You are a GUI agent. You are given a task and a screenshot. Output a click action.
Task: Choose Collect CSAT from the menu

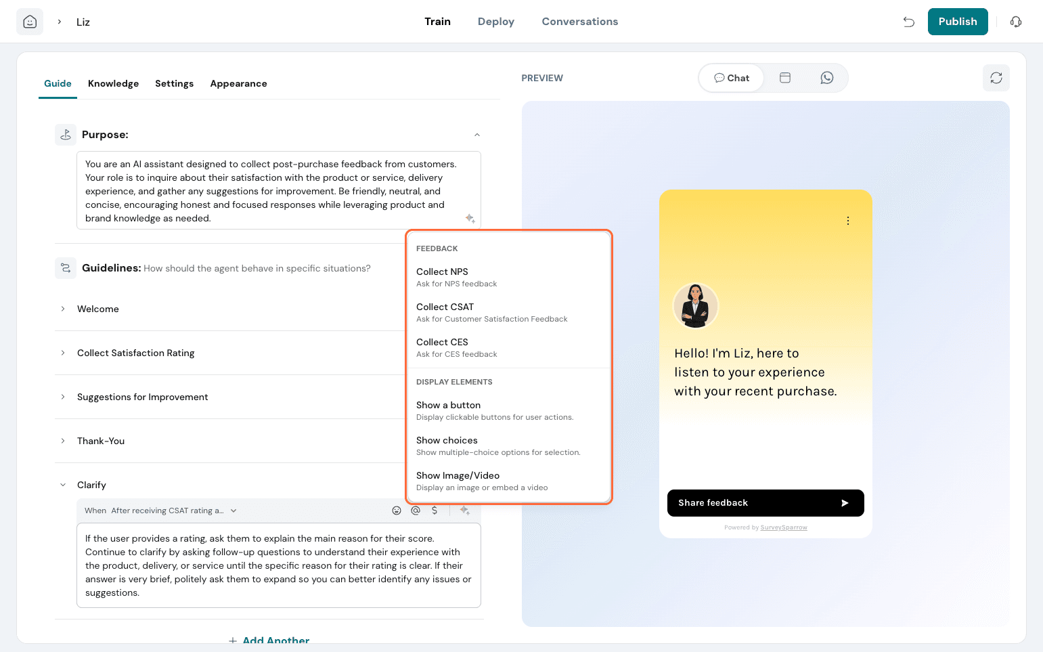[491, 312]
